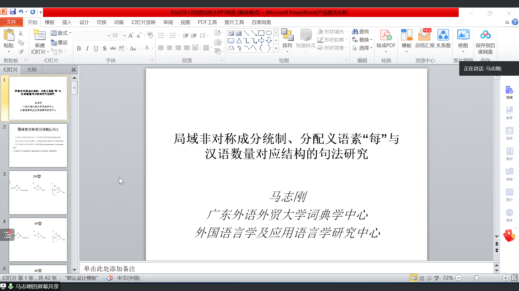Select the oval shape in the gallery

click(x=269, y=33)
